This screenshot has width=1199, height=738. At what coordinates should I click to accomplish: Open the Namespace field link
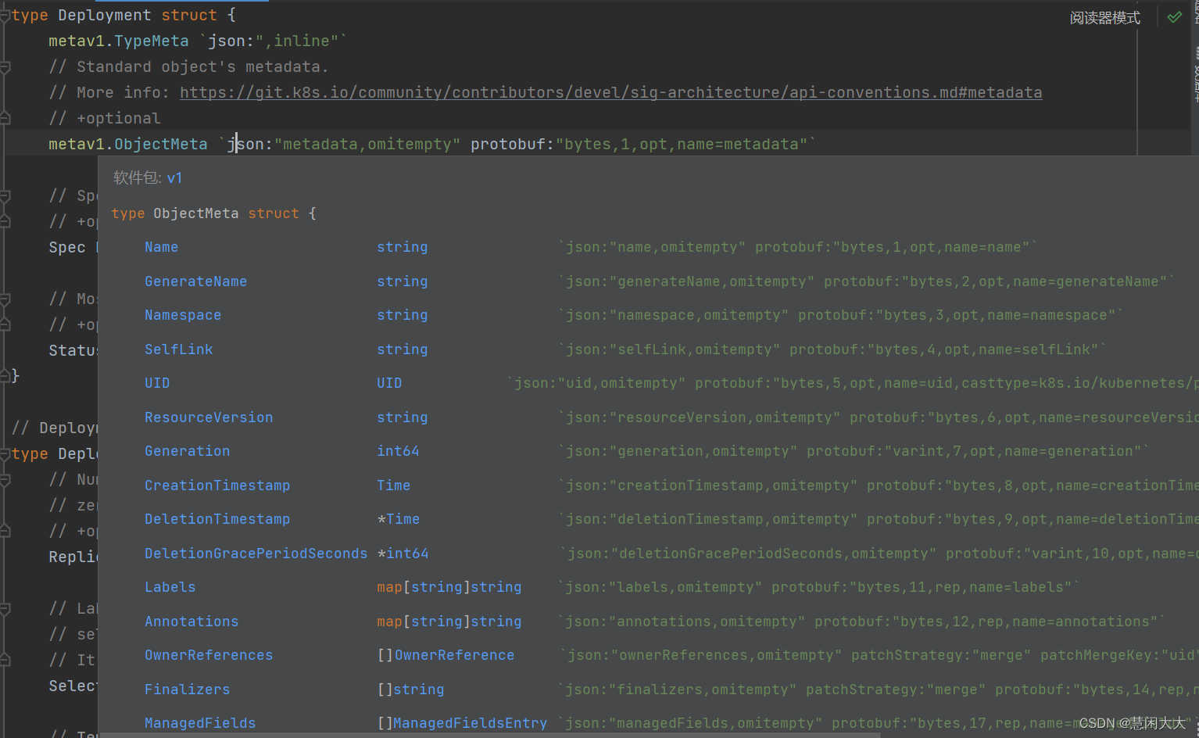183,315
